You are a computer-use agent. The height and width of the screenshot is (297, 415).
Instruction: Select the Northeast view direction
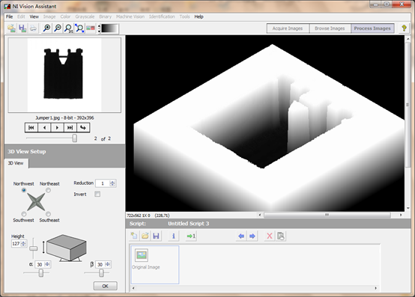48,190
